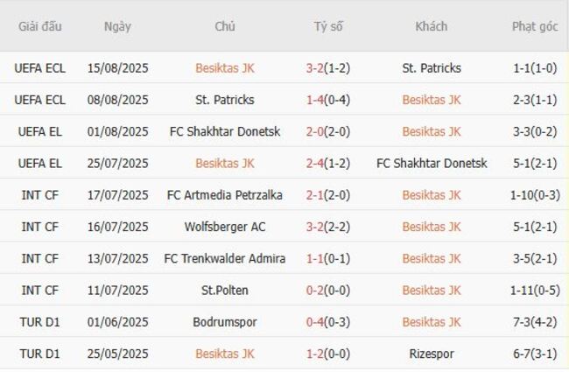
Task: Open the Wolfsberger AC team page
Action: point(225,227)
